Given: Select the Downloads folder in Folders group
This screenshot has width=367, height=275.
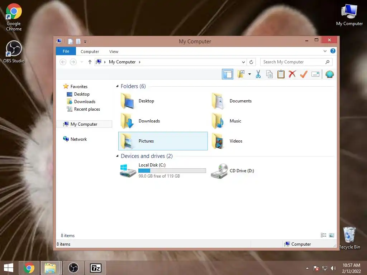Looking at the screenshot, I should (163, 121).
